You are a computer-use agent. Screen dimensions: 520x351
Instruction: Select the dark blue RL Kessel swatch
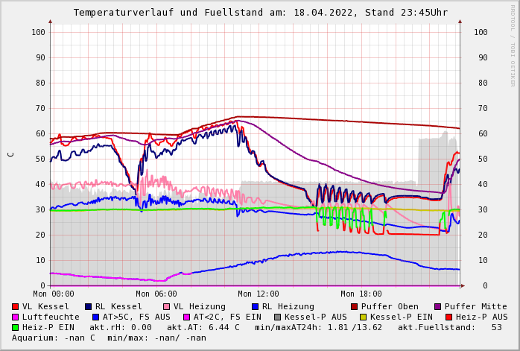[89, 306]
